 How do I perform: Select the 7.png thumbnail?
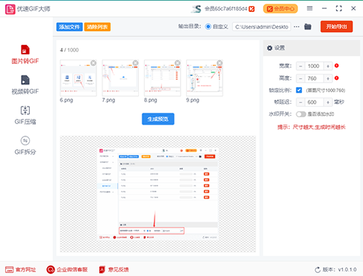pos(120,78)
